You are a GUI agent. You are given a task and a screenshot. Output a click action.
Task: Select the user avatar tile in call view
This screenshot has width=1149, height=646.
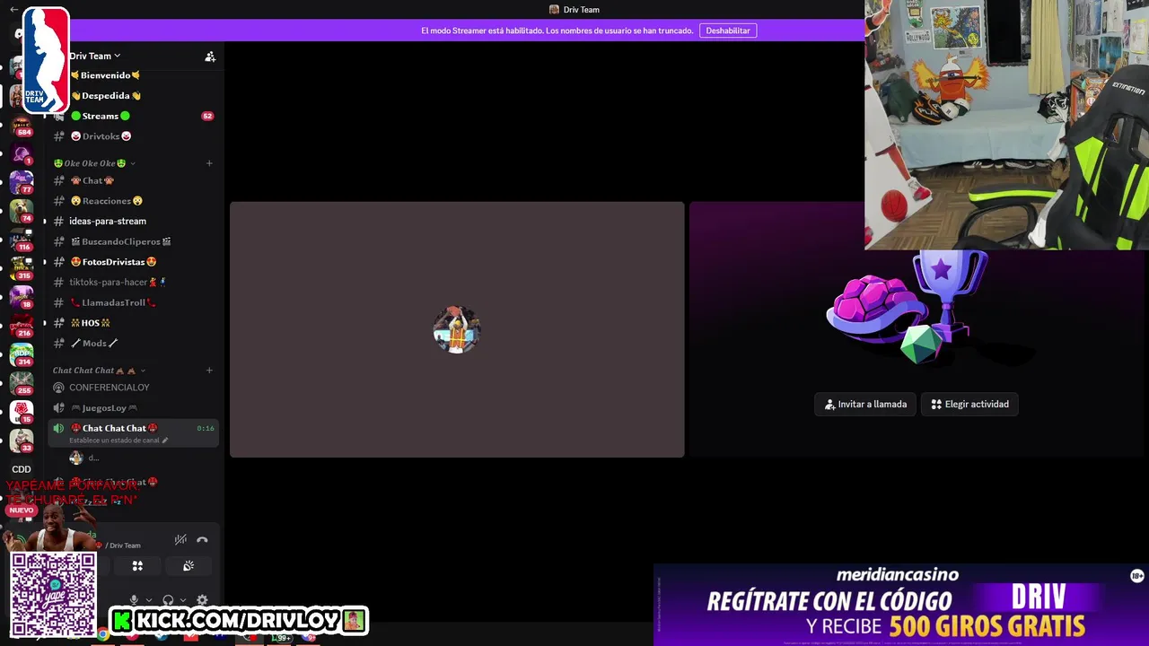coord(457,329)
